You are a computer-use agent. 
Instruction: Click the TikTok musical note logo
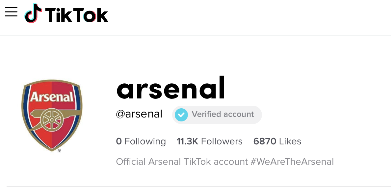coord(33,13)
